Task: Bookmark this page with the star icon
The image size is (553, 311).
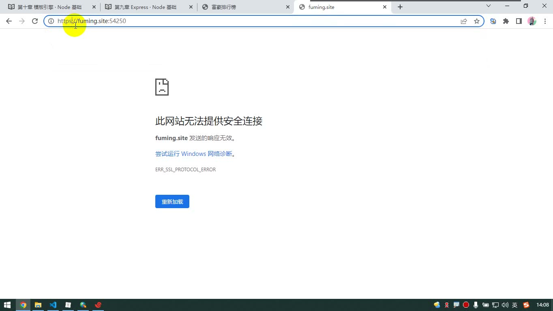Action: point(477,21)
